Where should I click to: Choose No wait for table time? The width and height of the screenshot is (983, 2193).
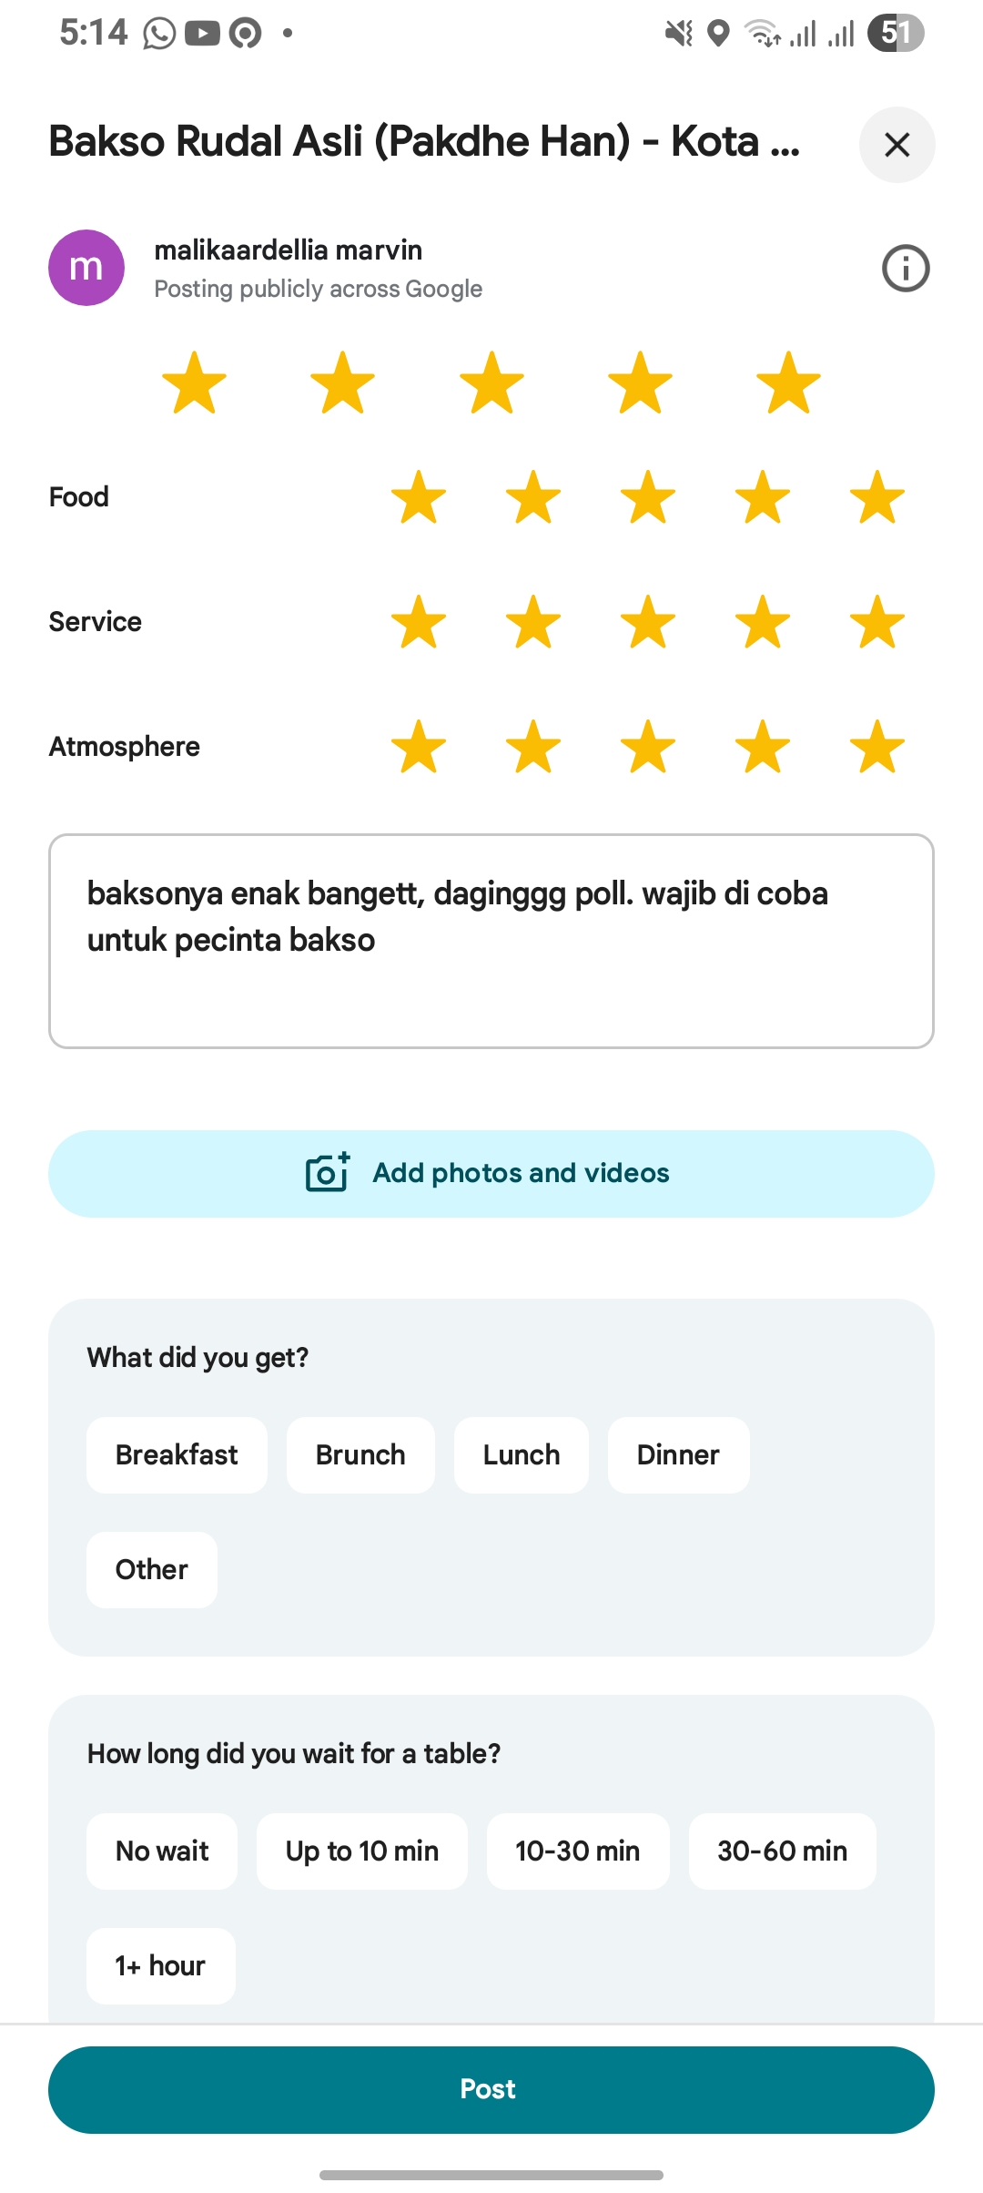click(162, 1851)
